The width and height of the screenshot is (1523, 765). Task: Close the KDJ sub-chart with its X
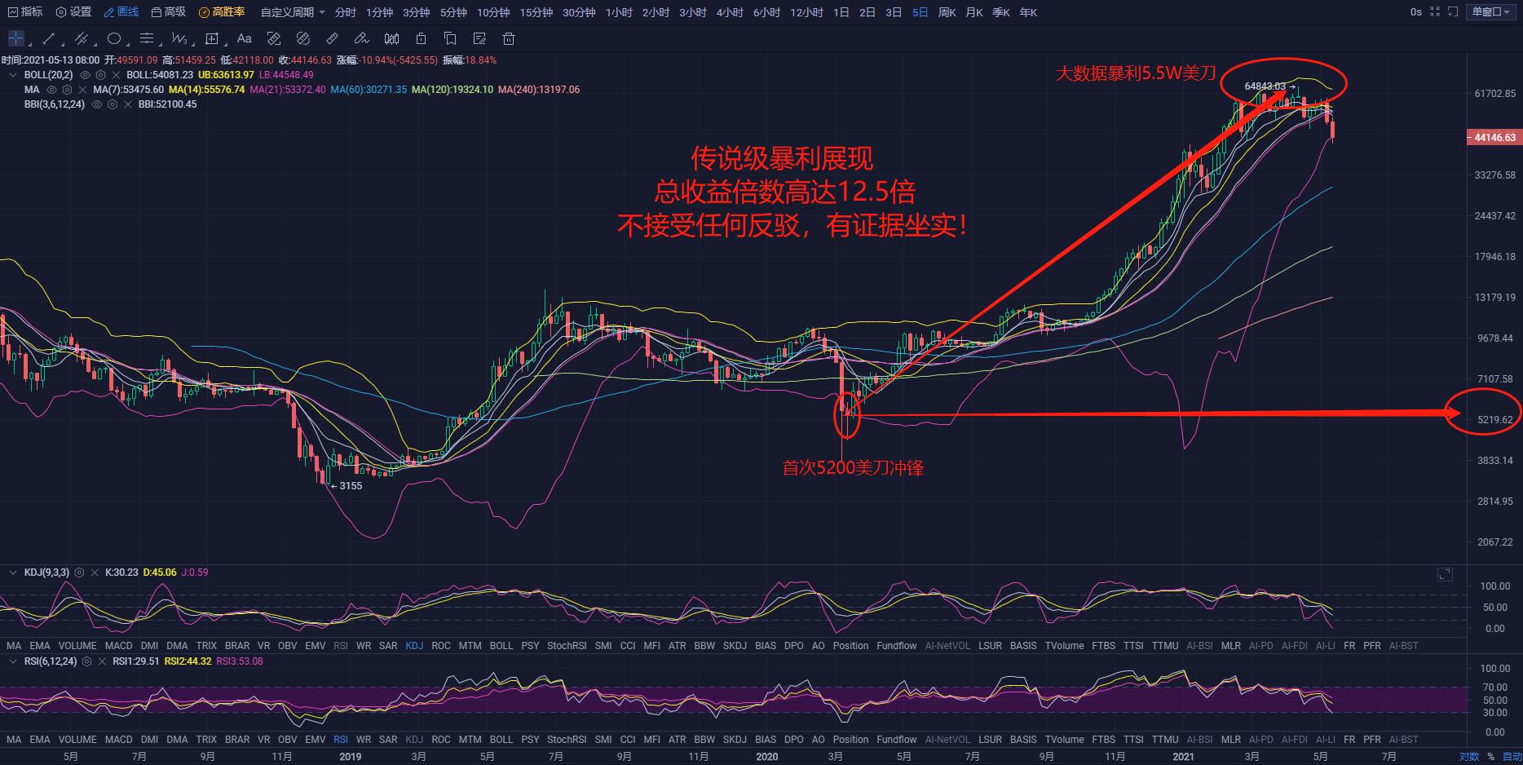[x=95, y=573]
